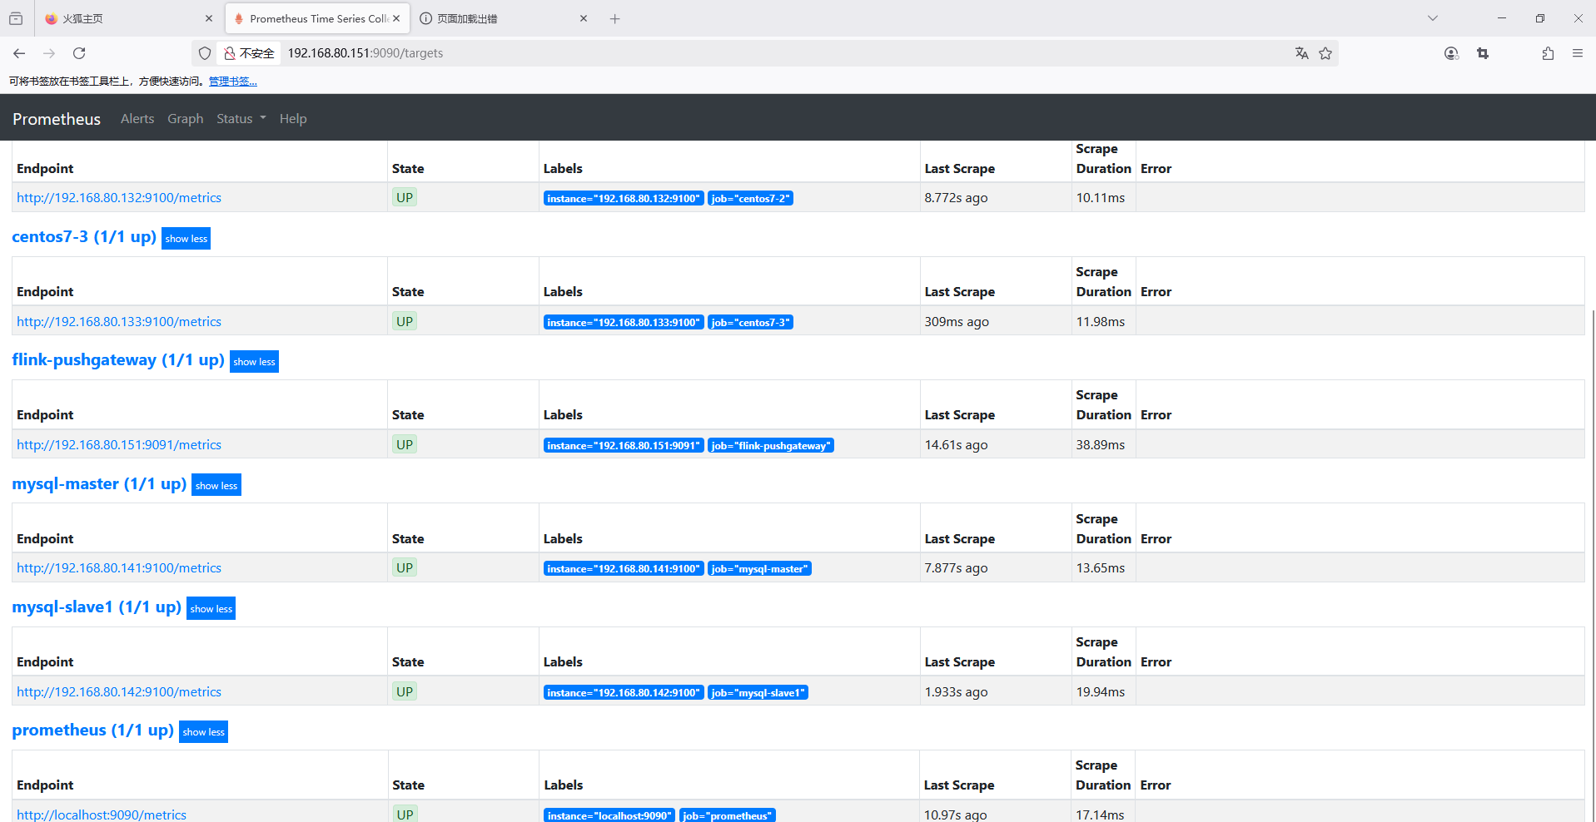Go back to the previous page
1596x822 pixels.
click(x=19, y=53)
